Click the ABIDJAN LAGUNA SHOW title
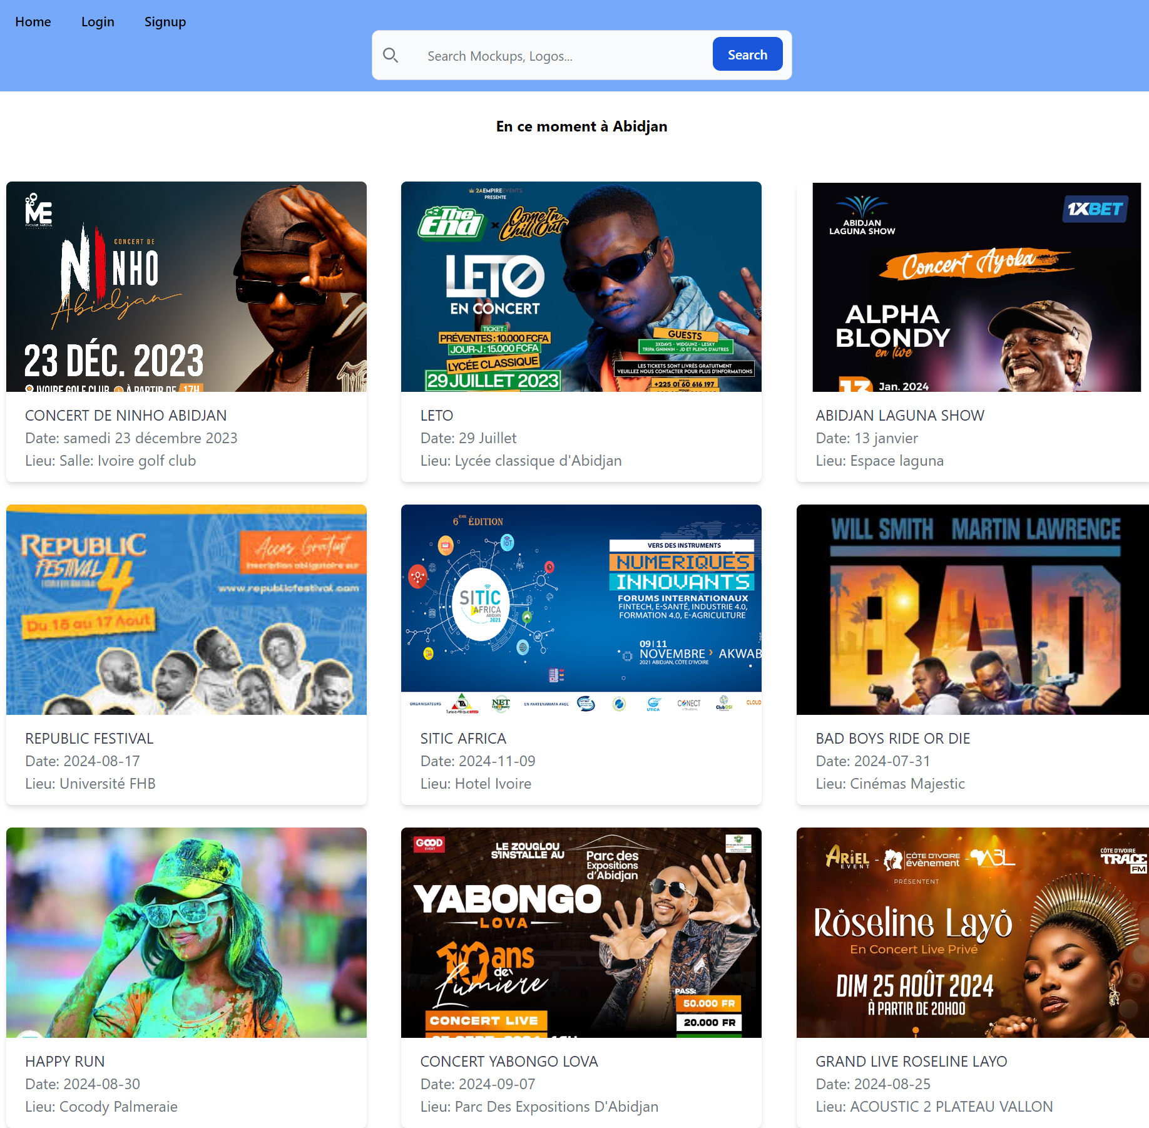1149x1128 pixels. (x=900, y=416)
